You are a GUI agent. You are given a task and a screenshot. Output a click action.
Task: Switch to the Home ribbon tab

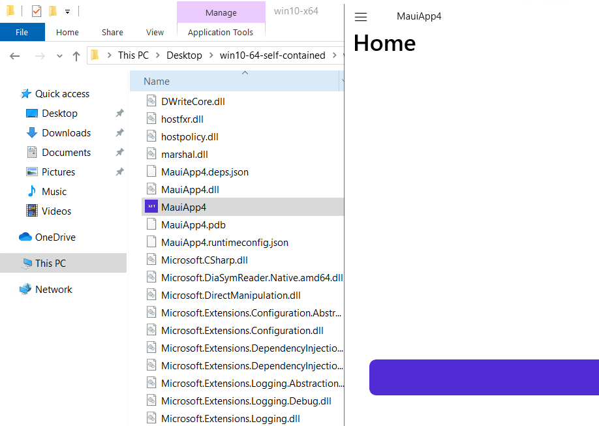point(67,32)
